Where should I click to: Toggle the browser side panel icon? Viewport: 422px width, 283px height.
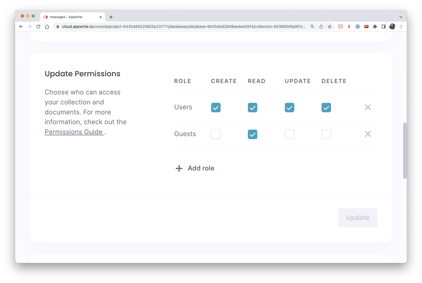pos(384,27)
